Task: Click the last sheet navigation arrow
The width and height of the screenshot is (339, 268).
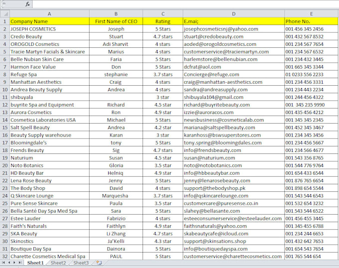Action: click(x=20, y=263)
